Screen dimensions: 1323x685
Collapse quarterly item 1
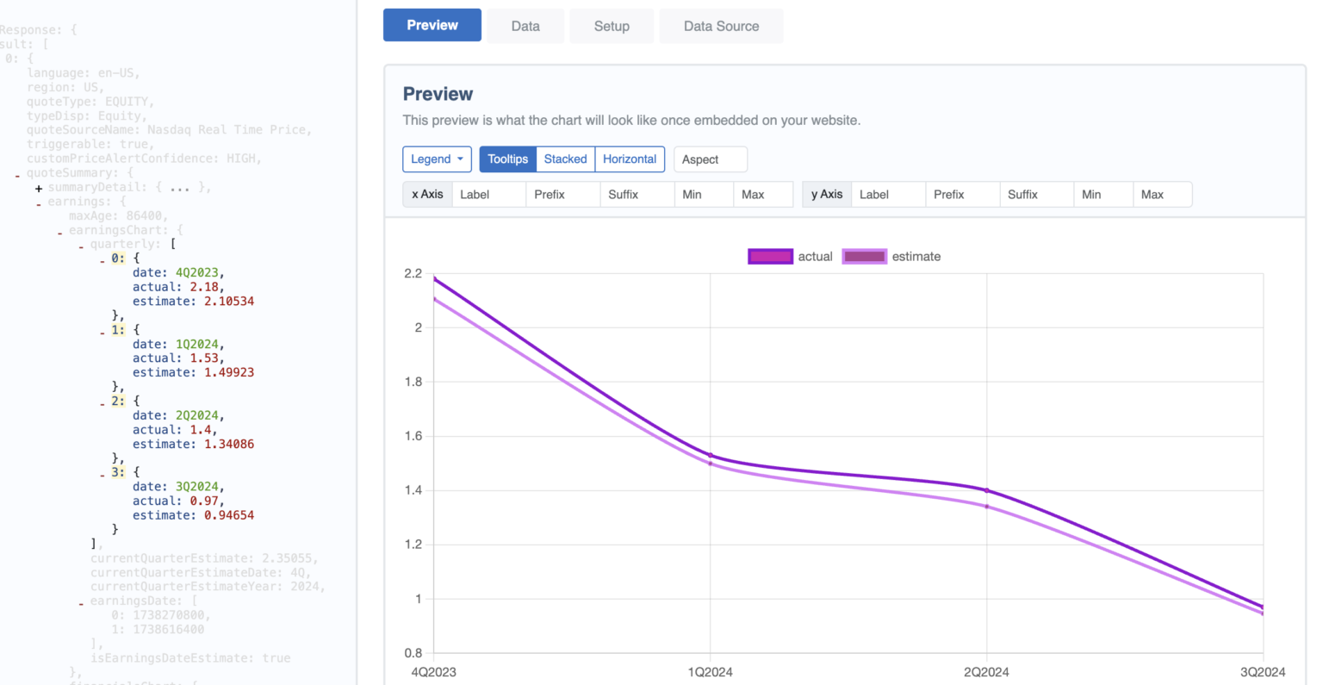pos(102,332)
